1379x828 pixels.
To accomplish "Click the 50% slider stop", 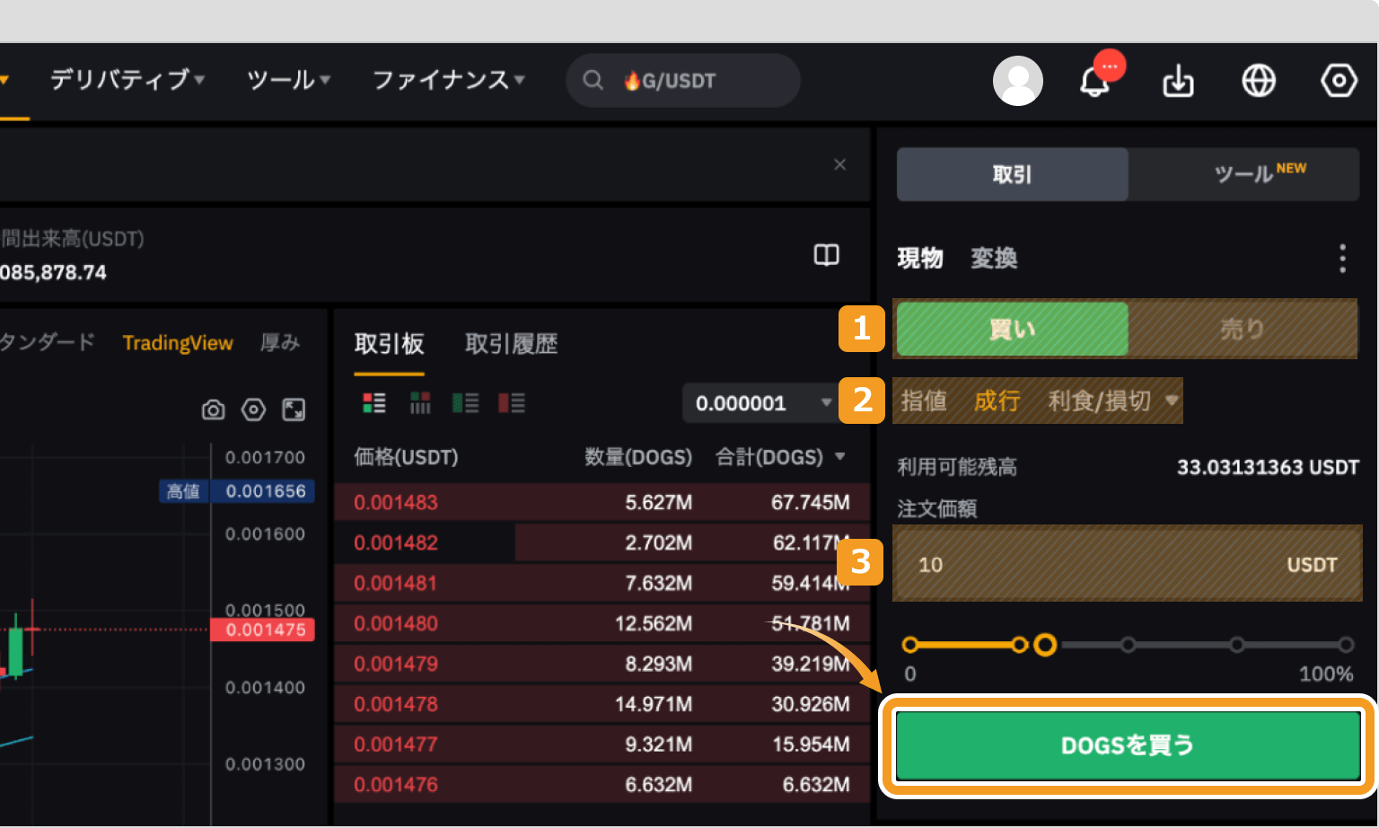I will click(1129, 645).
